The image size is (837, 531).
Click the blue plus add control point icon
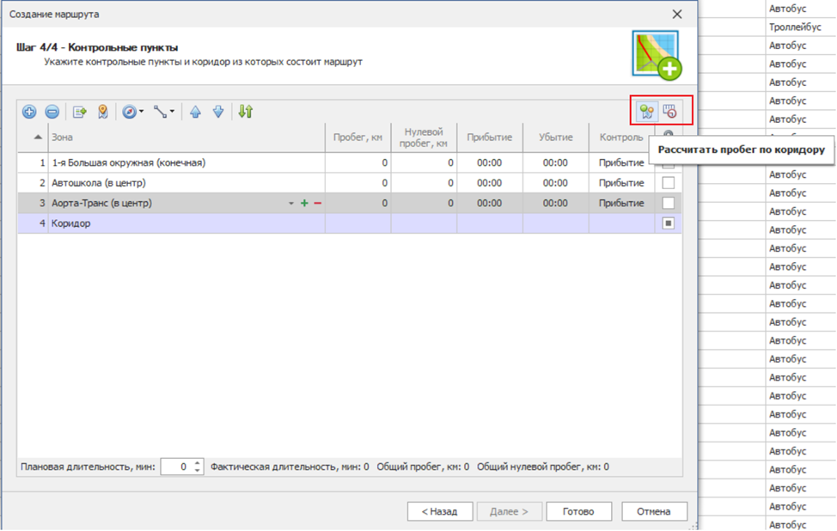click(x=29, y=112)
